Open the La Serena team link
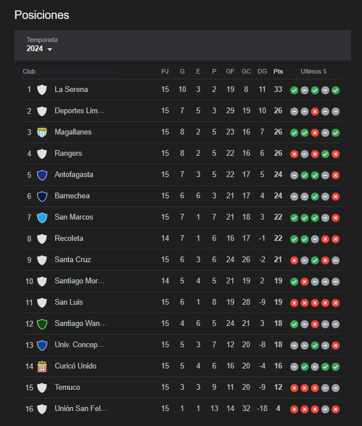Image resolution: width=362 pixels, height=426 pixels. click(71, 89)
